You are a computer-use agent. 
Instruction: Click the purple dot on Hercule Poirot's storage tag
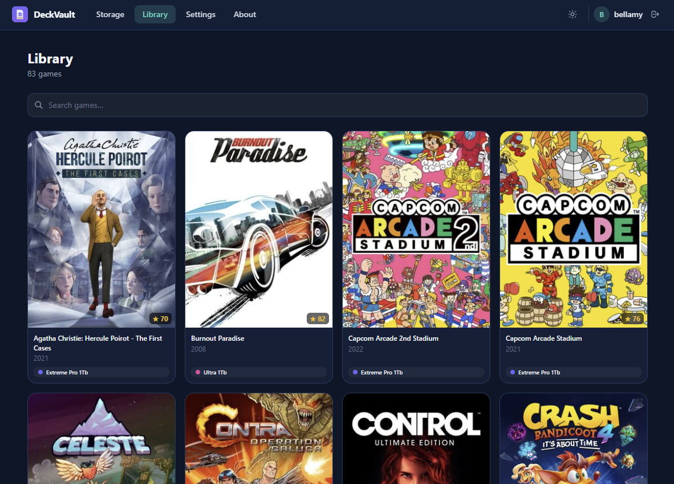(40, 372)
